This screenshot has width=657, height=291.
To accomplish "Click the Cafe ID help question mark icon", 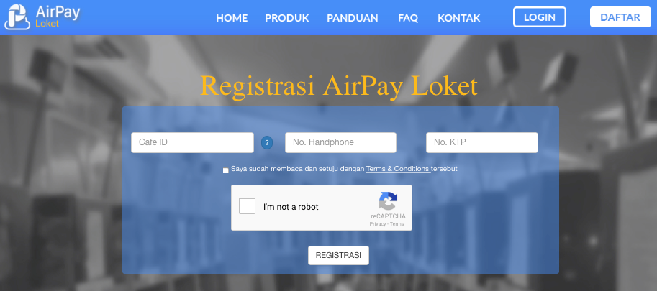I will tap(267, 142).
